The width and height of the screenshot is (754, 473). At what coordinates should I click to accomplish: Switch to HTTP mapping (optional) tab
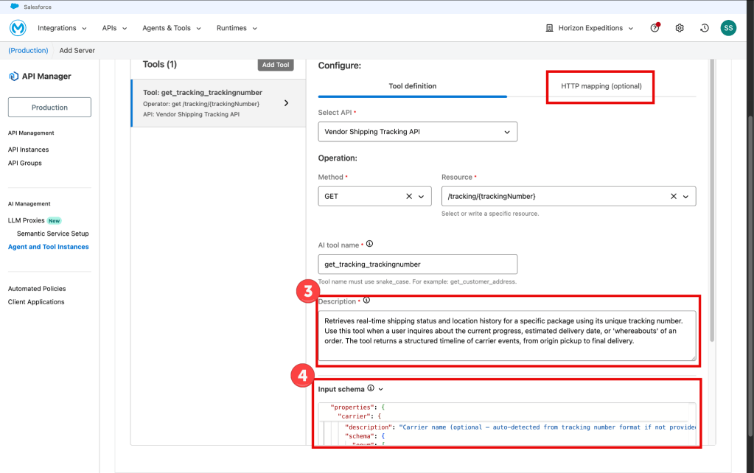point(601,86)
